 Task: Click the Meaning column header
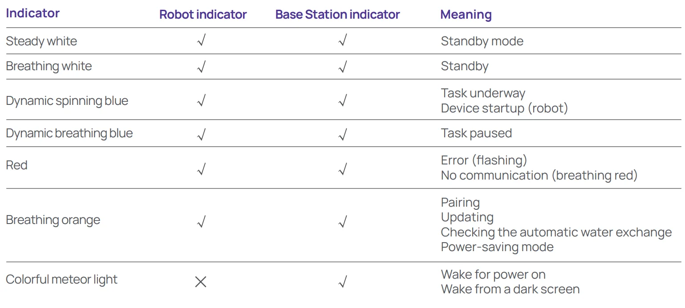[466, 14]
